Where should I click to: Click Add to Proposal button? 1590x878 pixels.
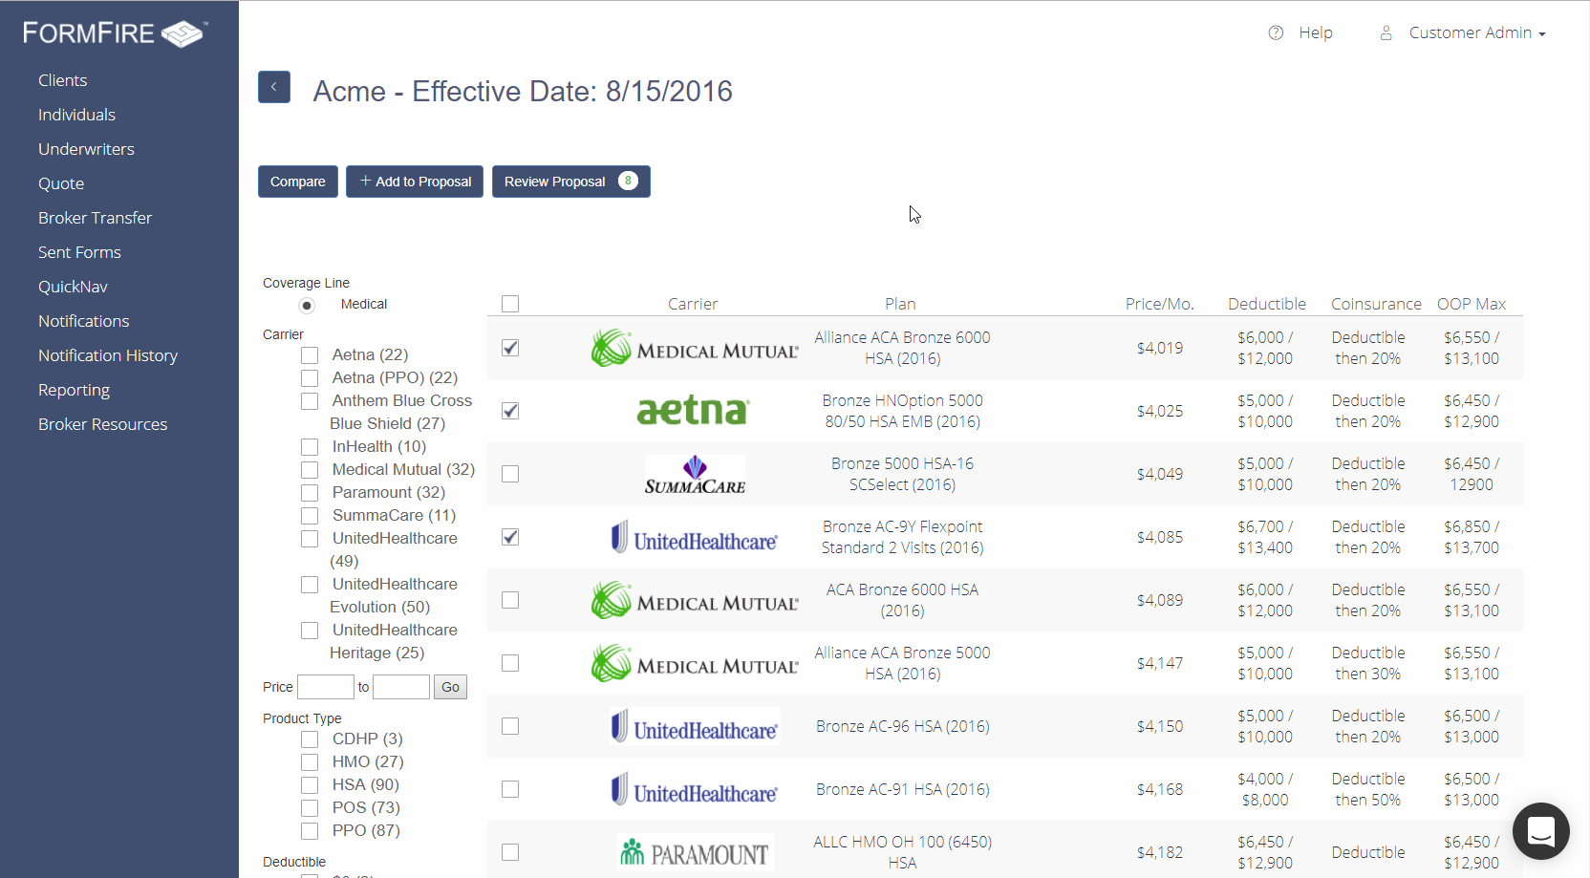[x=415, y=182]
